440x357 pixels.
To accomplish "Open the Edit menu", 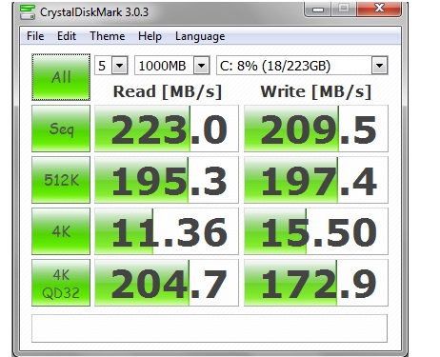I will (67, 36).
